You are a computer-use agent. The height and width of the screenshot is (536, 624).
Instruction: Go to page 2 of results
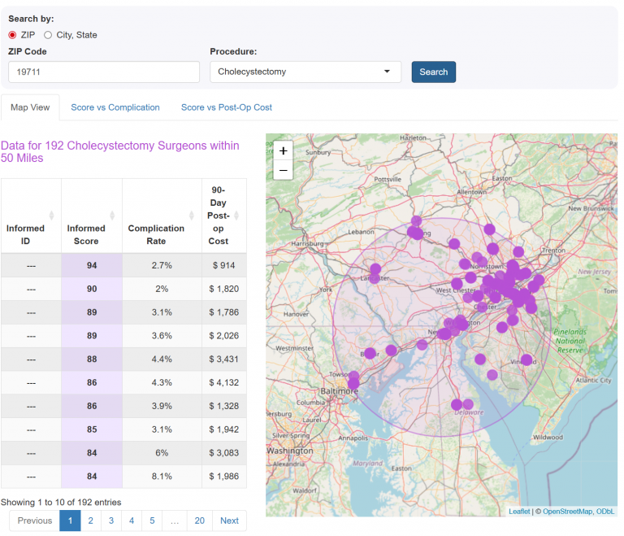point(90,521)
